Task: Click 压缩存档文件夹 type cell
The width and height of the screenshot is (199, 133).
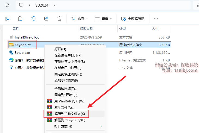Action: (x=131, y=45)
